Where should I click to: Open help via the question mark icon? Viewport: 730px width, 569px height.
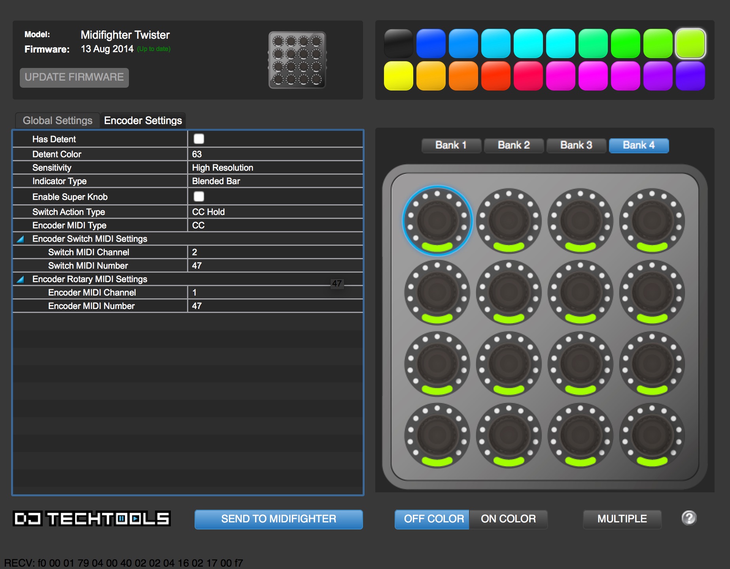point(689,518)
